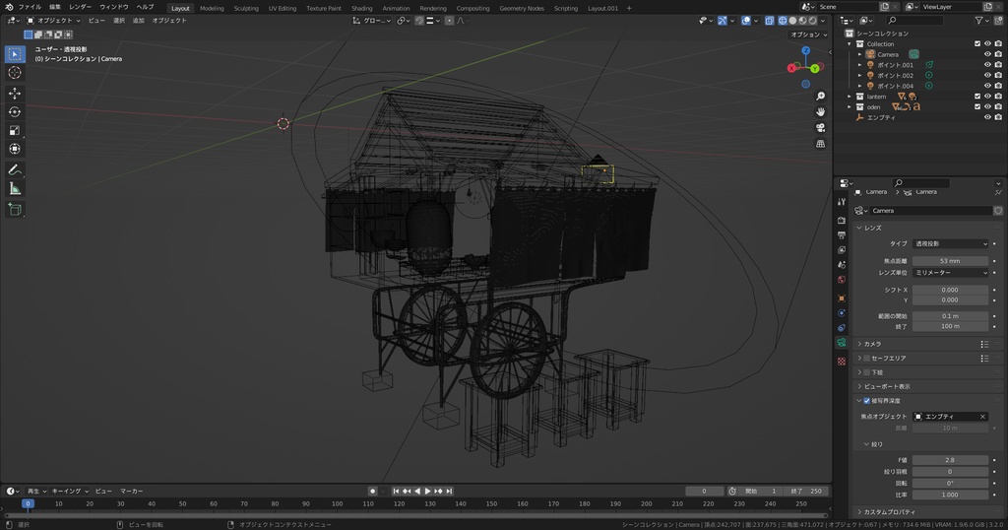Viewport: 1008px width, 530px height.
Task: Activate the Annotate pencil tool
Action: click(15, 169)
